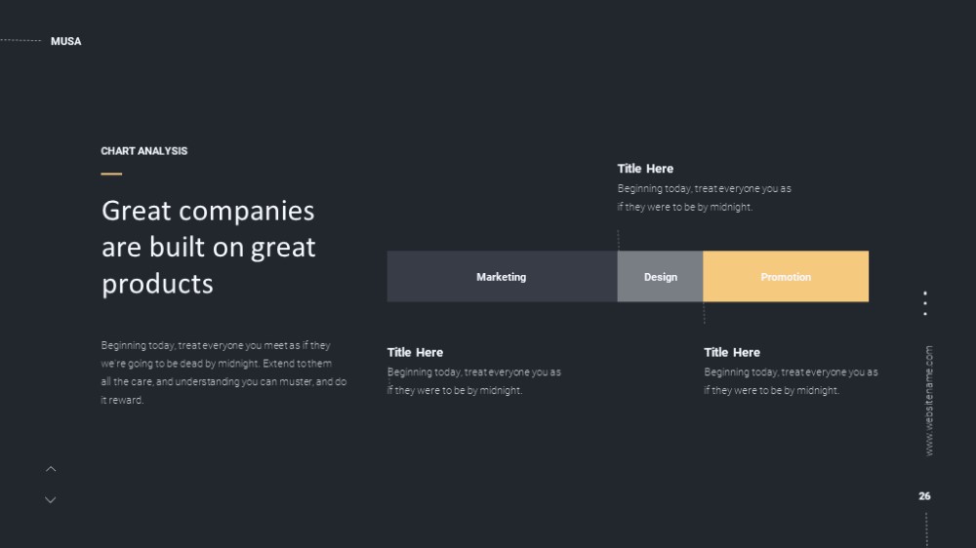Click the MUSA brand label

(x=66, y=41)
